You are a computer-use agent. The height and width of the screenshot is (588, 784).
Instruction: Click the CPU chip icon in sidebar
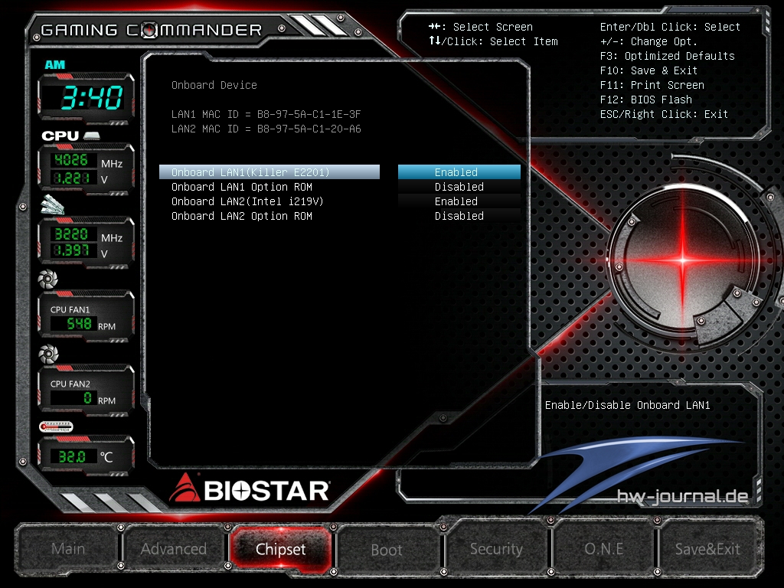[x=93, y=136]
